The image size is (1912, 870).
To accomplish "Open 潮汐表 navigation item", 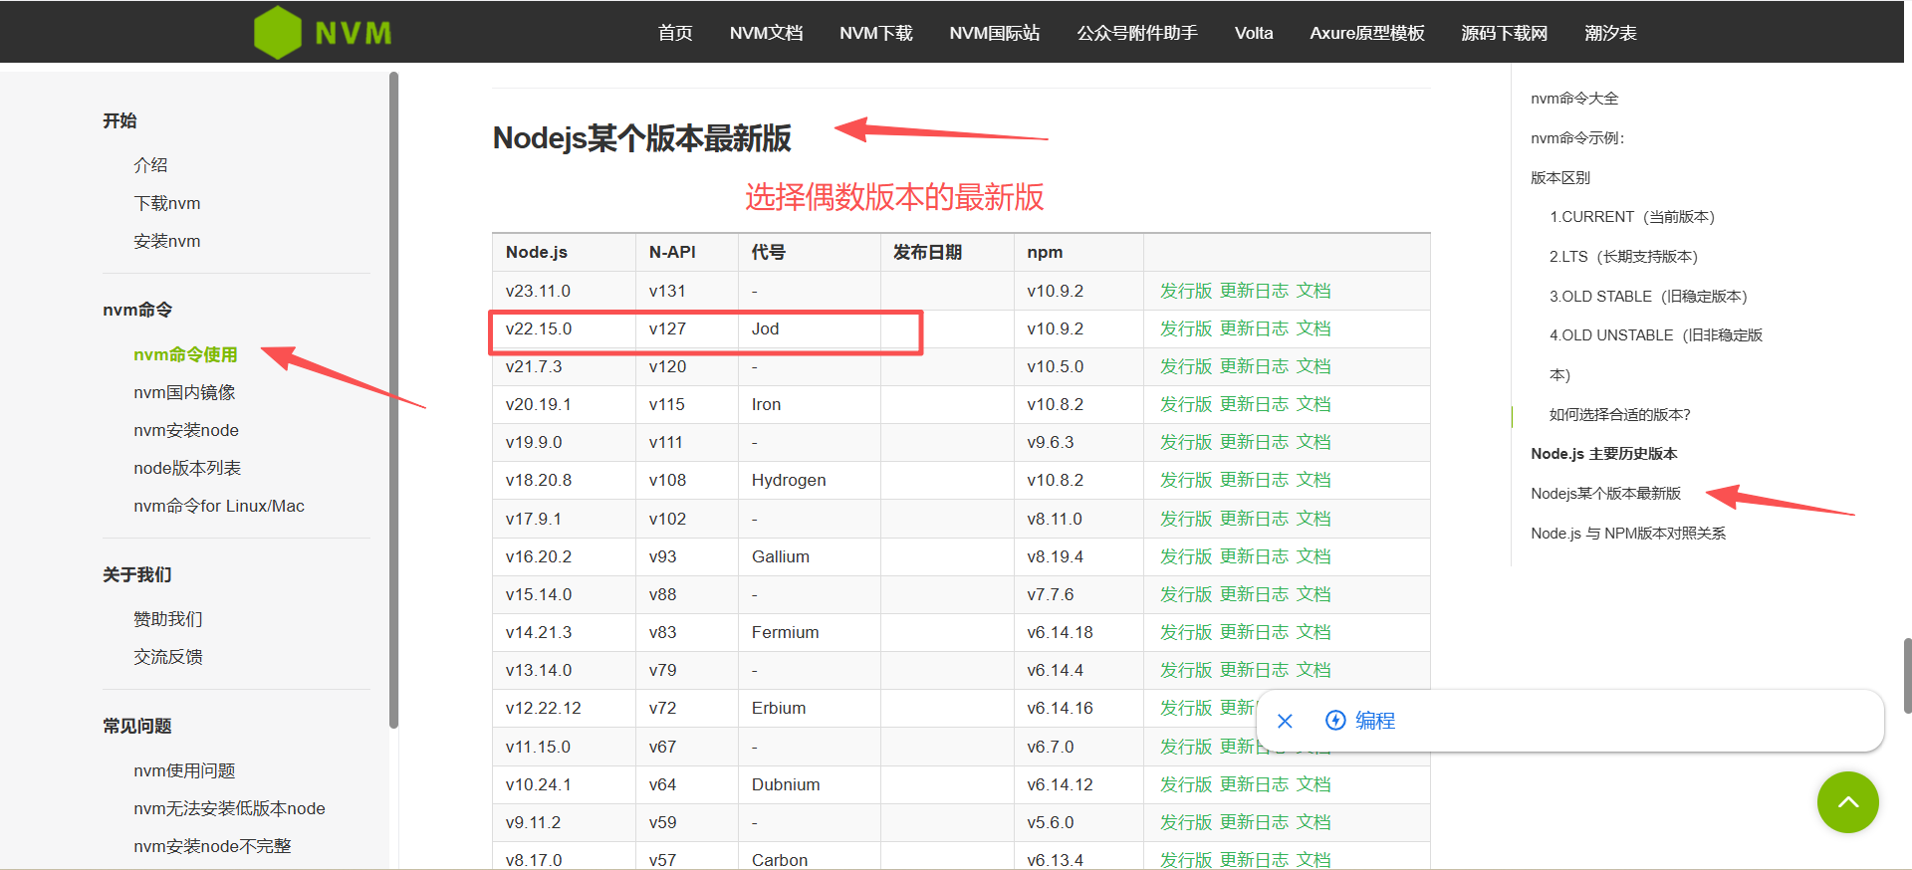I will (1610, 33).
